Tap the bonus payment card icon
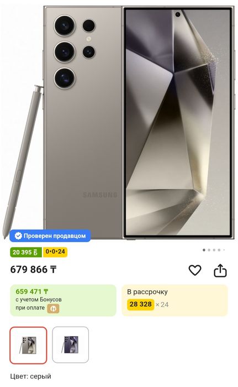Screen dimensions: 238x387 (53, 308)
